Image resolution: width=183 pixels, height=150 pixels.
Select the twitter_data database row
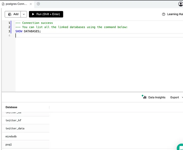pyautogui.click(x=15, y=128)
